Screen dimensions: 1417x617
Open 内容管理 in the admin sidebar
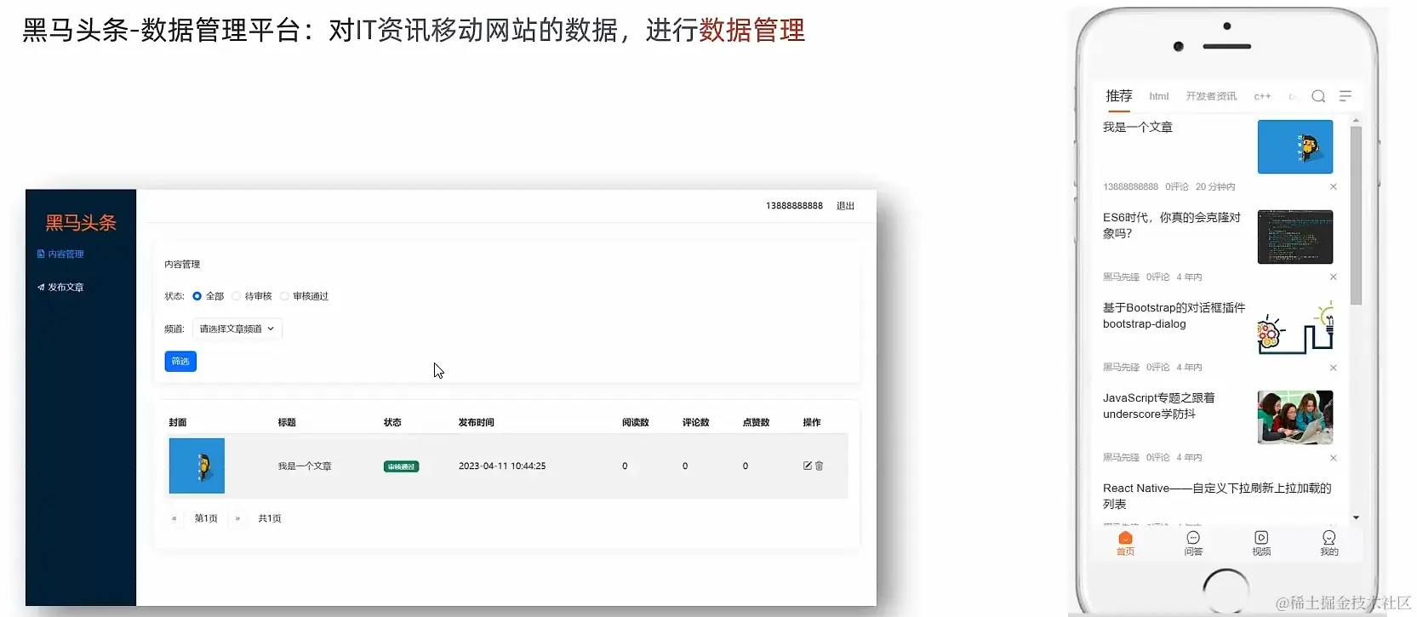(60, 254)
